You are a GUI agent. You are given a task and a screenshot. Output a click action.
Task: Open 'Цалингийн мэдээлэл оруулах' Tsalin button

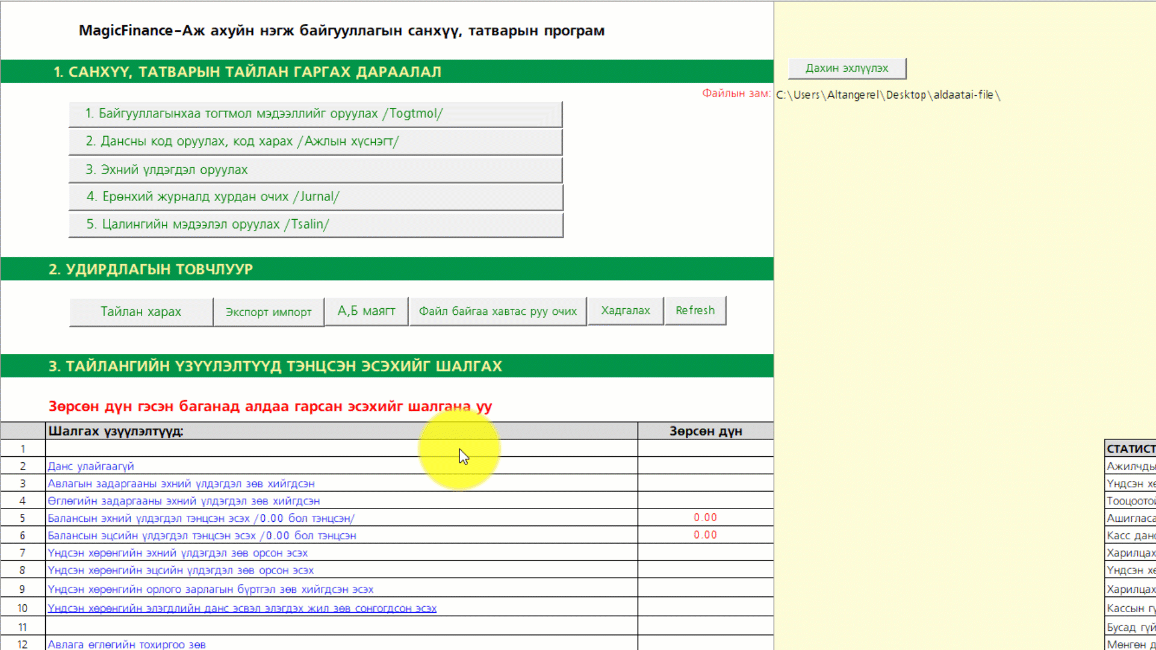[315, 224]
